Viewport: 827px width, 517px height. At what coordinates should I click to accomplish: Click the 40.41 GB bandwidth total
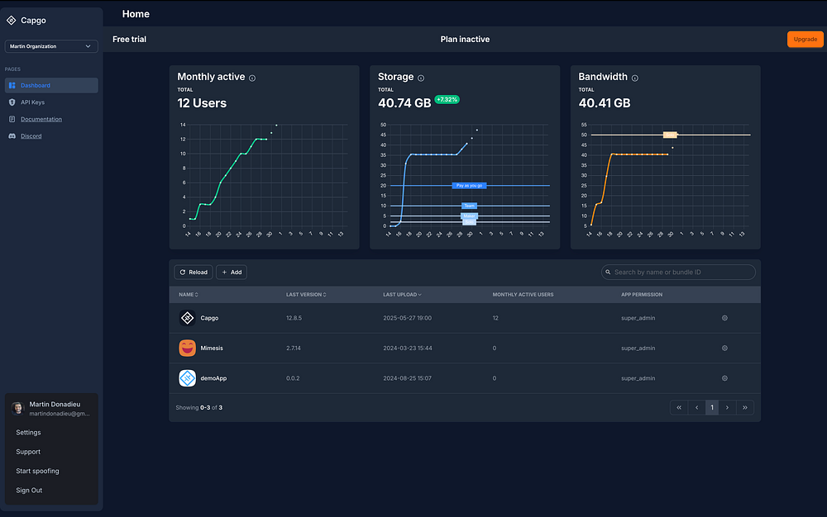[x=605, y=103]
